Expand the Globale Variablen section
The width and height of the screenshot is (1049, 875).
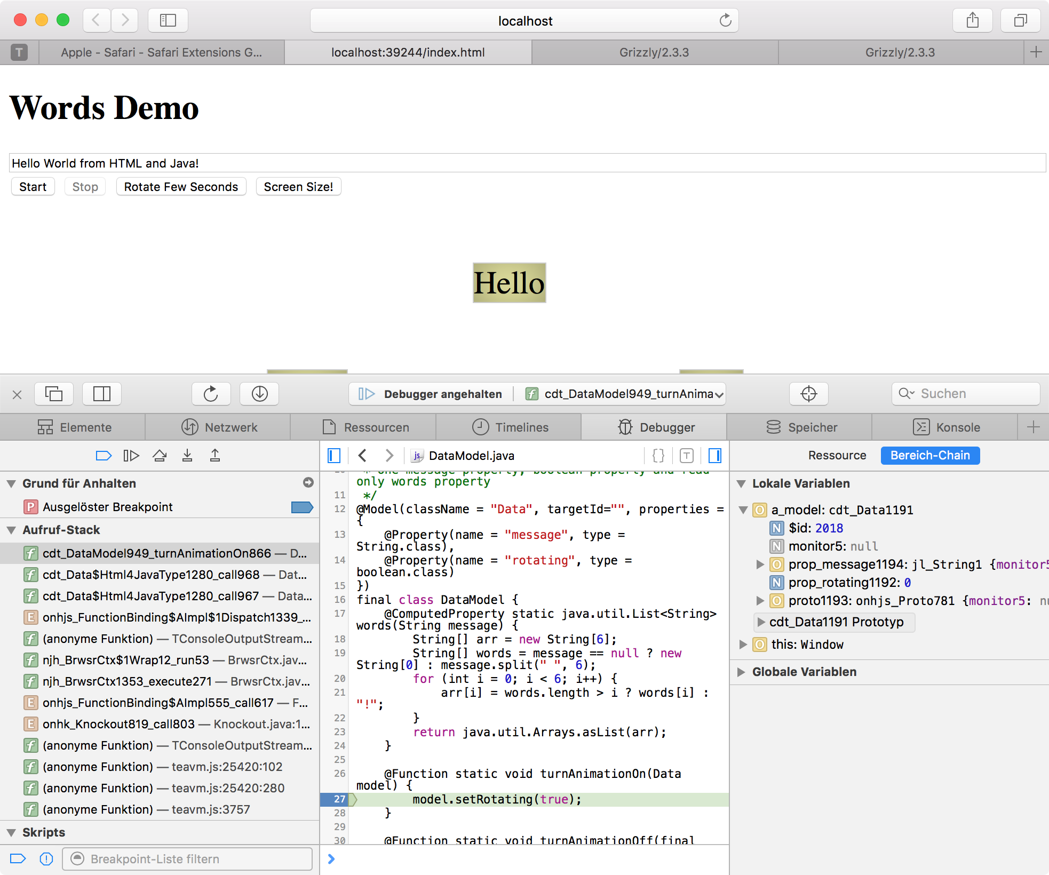[741, 672]
